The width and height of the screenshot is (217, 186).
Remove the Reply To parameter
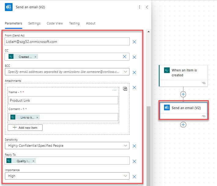[134, 161]
